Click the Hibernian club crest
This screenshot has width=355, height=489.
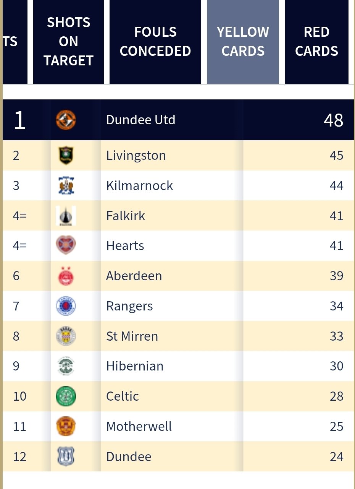tap(66, 366)
